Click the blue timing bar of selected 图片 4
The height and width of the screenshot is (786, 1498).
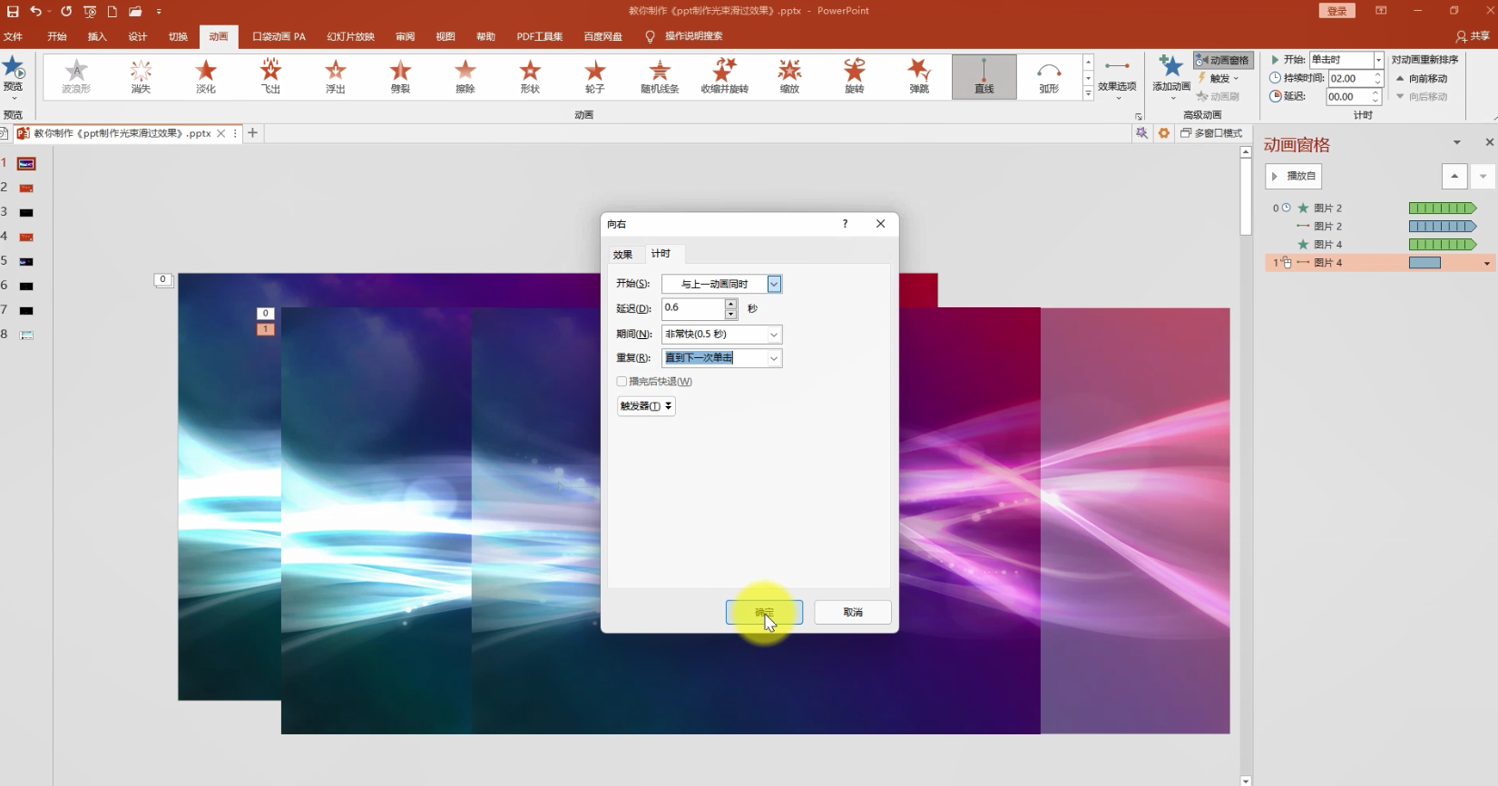1425,263
